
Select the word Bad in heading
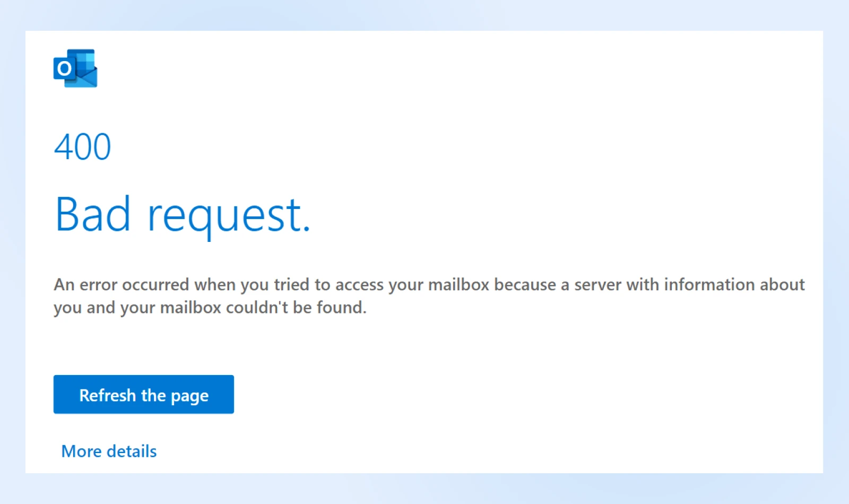(x=93, y=214)
